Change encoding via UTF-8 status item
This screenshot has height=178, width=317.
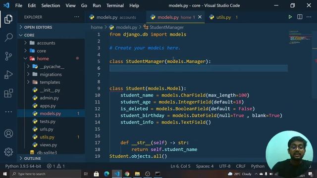[224, 166]
